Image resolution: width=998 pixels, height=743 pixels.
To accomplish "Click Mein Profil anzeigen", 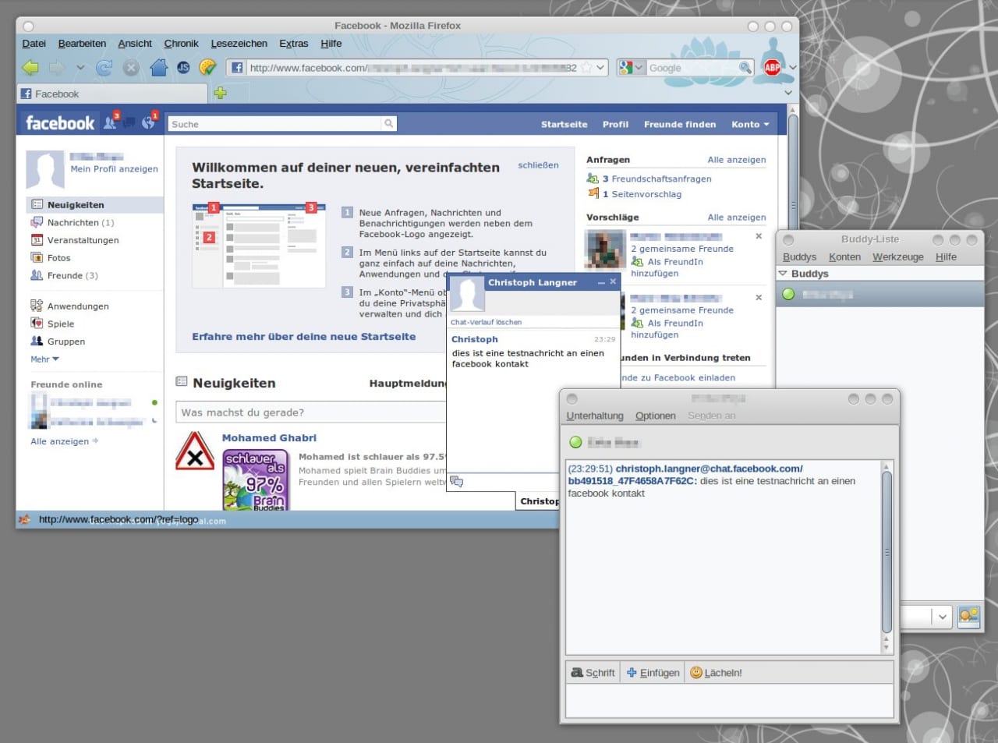I will click(x=114, y=169).
